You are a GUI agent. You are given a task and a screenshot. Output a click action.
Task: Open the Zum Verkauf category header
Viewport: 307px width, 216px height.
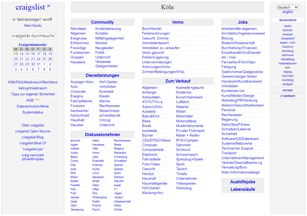tap(178, 81)
